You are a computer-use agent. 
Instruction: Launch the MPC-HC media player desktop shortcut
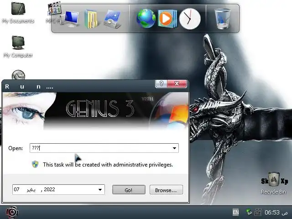(x=54, y=12)
